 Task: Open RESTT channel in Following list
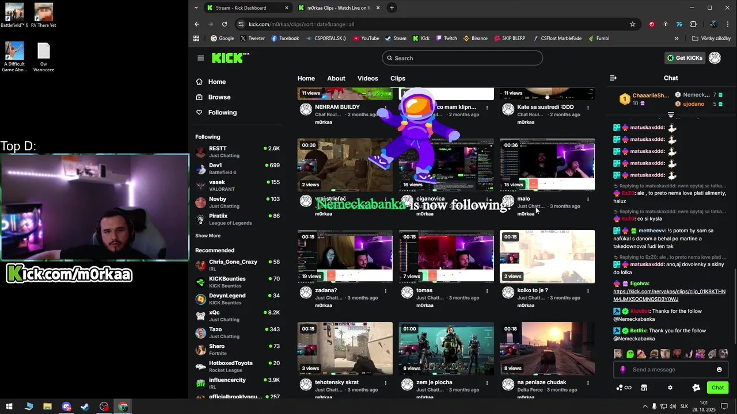[237, 152]
